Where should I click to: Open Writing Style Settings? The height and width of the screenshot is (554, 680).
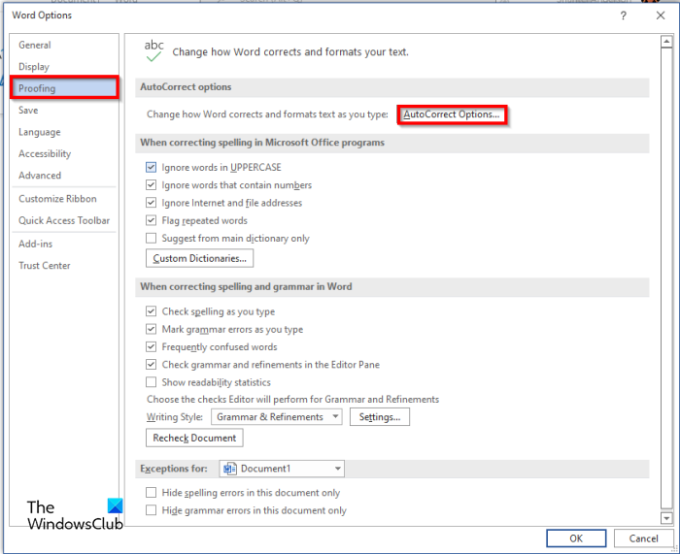(380, 416)
